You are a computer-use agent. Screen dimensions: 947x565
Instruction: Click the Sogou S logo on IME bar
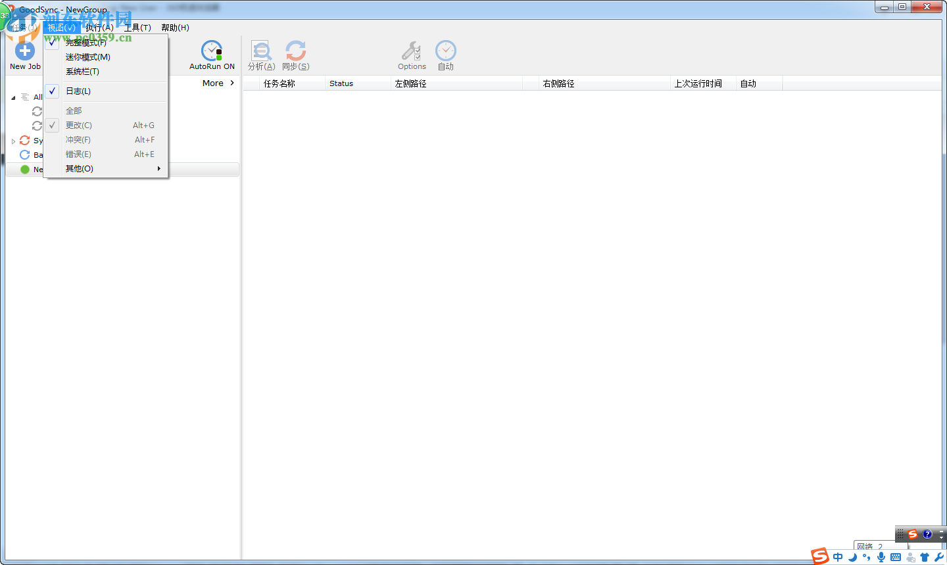(820, 556)
